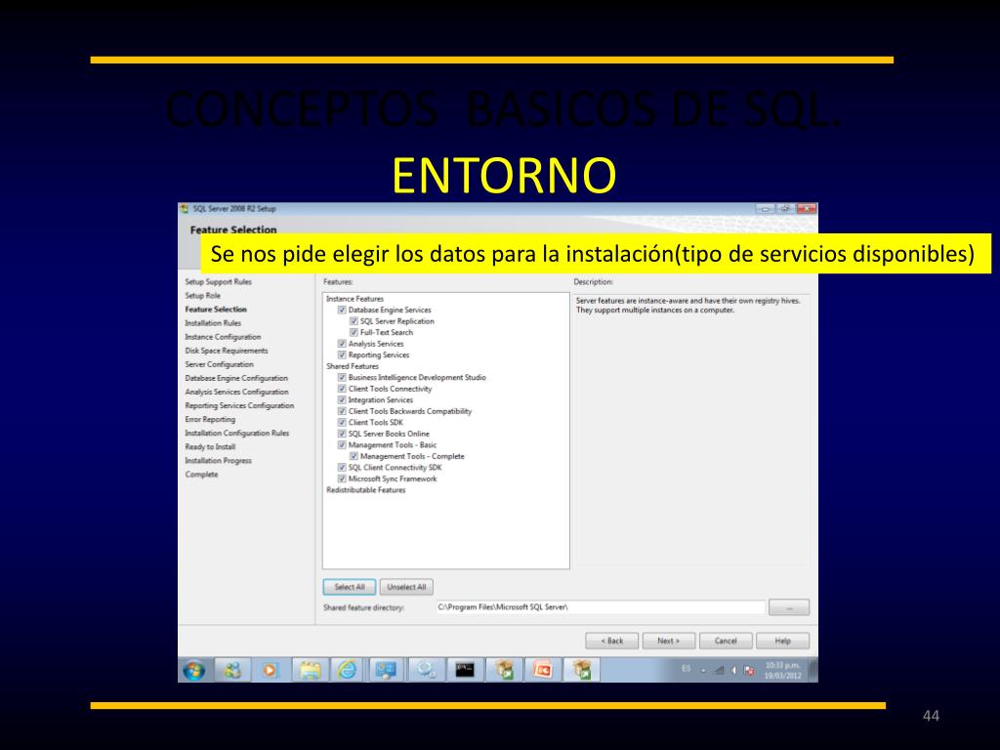
Task: Switch to the Command Prompt taskbar icon
Action: 464,670
